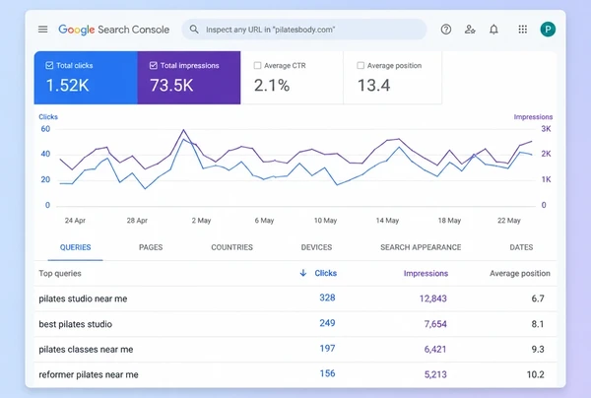
Task: Click the 12,843 impressions value
Action: click(x=433, y=298)
